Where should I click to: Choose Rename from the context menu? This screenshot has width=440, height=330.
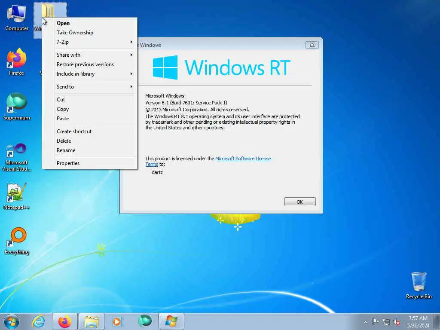[90, 150]
